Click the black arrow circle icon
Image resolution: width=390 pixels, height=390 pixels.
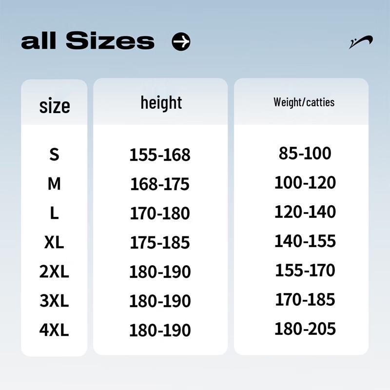[x=181, y=42]
